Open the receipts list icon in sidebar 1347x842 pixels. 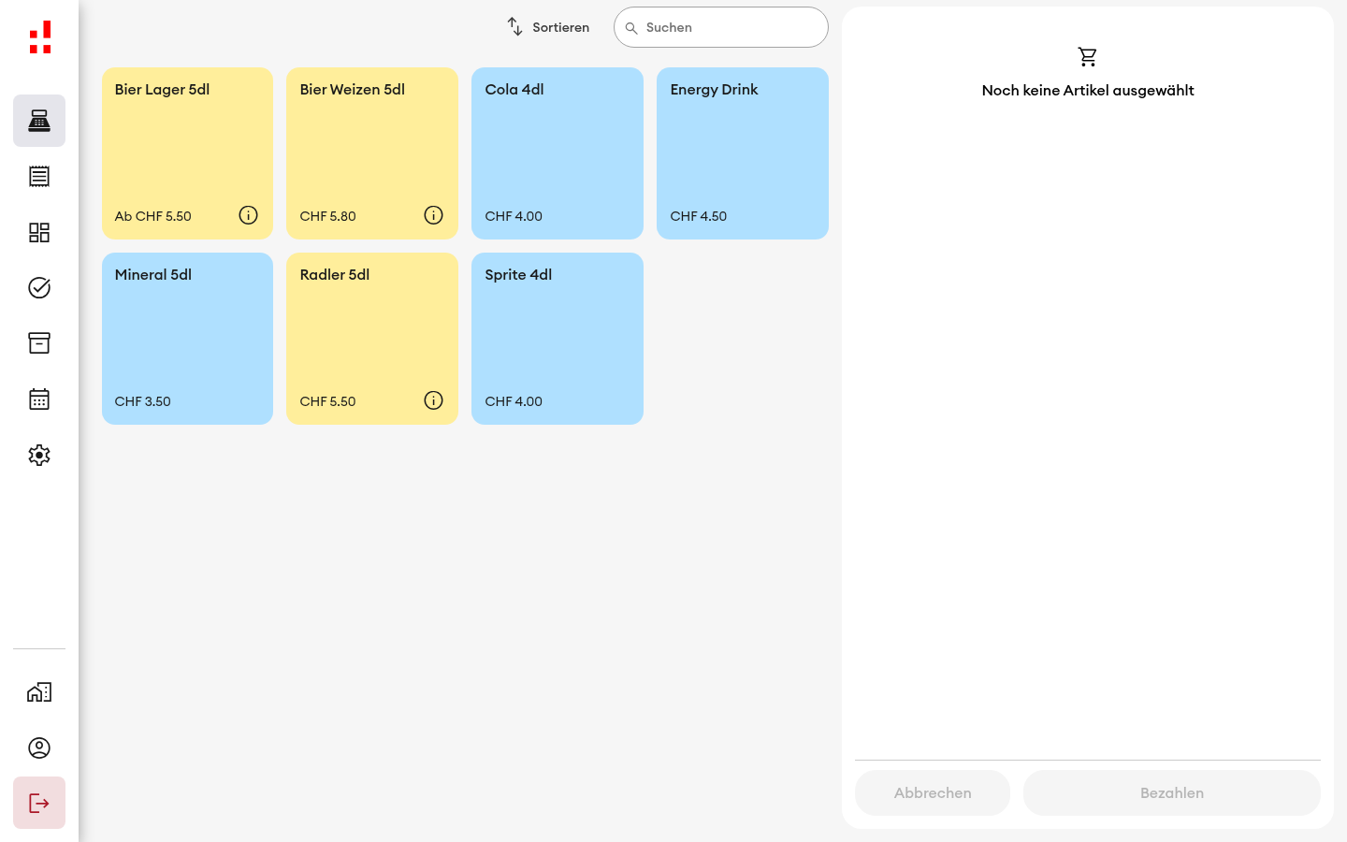[39, 176]
